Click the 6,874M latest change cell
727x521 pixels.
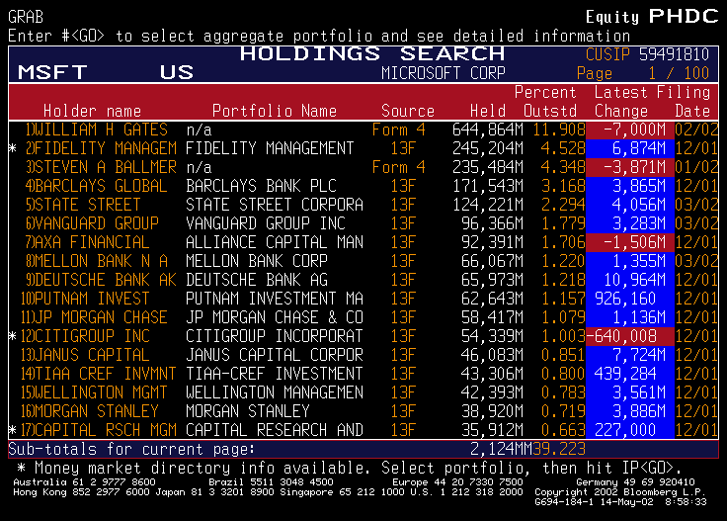(x=630, y=148)
